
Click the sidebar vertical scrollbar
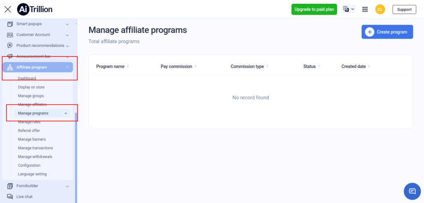click(76, 158)
